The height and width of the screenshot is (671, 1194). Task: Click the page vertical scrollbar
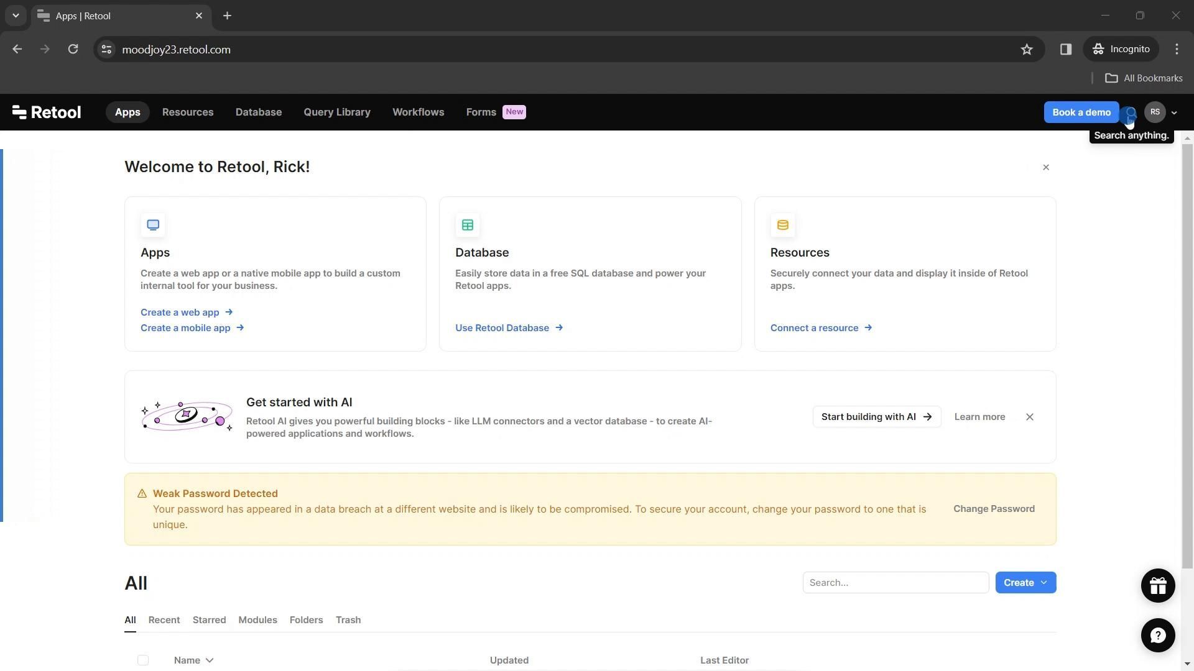tap(1187, 354)
